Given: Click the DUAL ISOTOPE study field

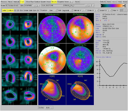Looking at the screenshot, I should click(x=52, y=6).
